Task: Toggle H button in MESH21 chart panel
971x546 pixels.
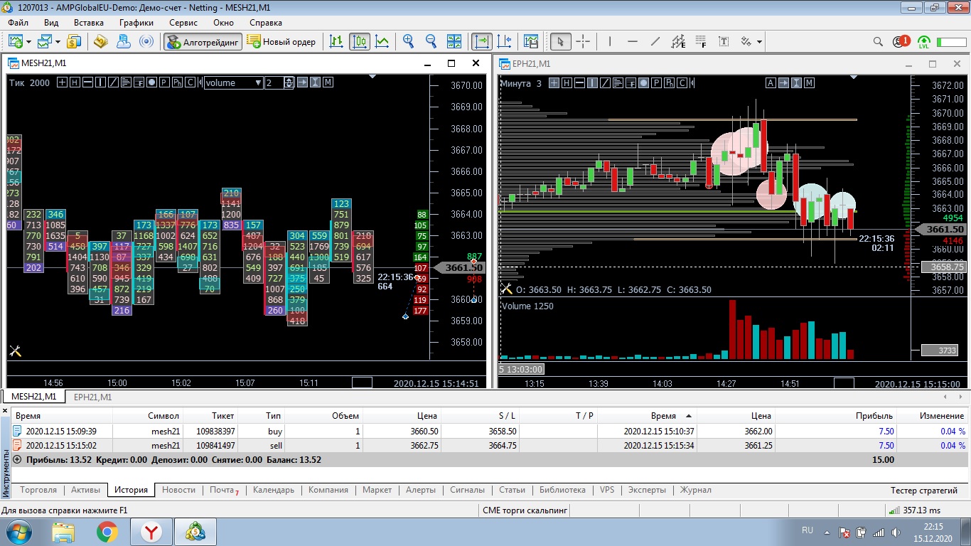Action: click(x=75, y=82)
